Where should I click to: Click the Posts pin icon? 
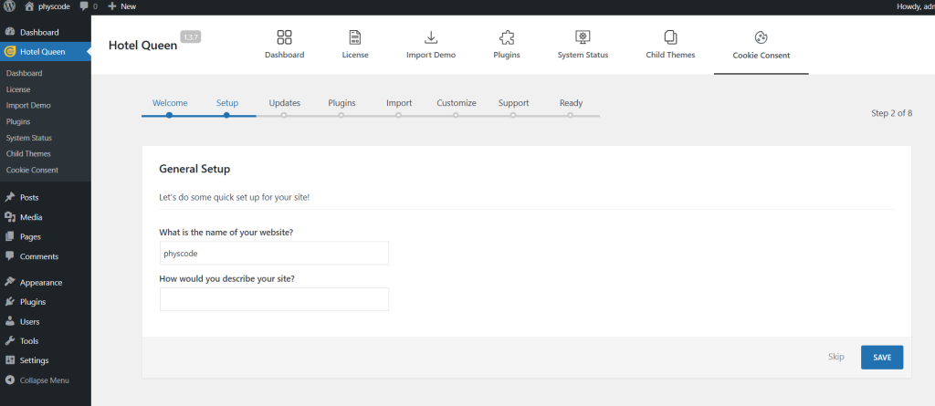pyautogui.click(x=9, y=197)
